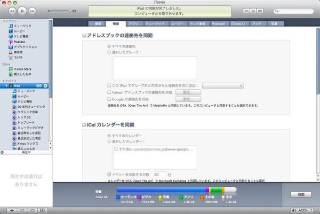Click the 同期 sync button

point(301,195)
